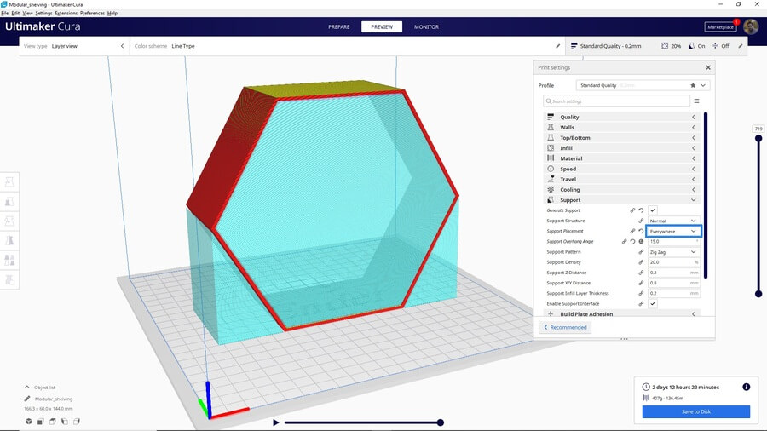This screenshot has height=431, width=767.
Task: Click the pencil icon next to Modular_shelving
Action: click(27, 399)
